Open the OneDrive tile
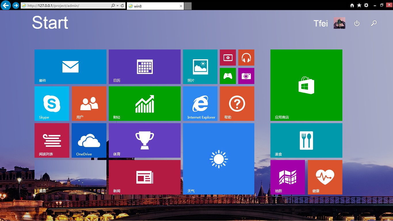The width and height of the screenshot is (393, 221). pos(89,140)
